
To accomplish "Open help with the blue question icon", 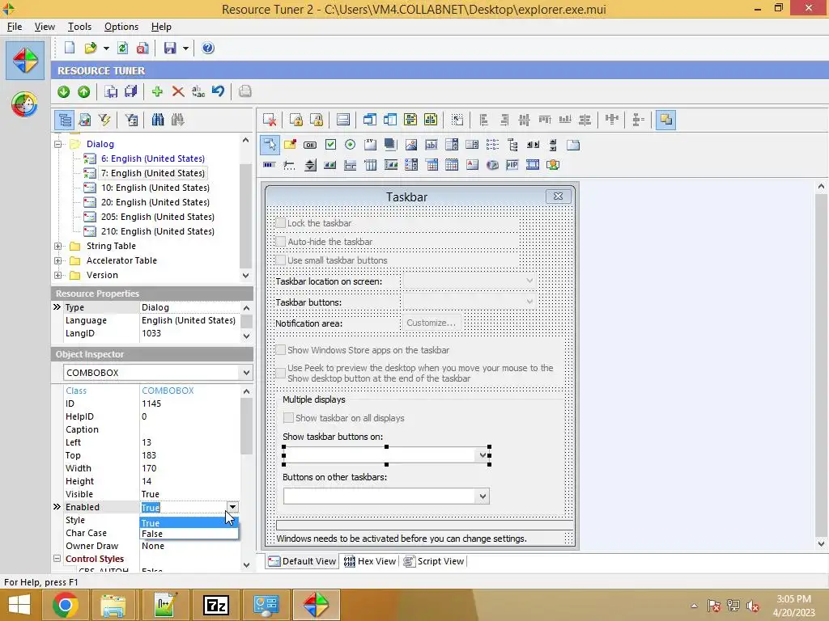I will pyautogui.click(x=208, y=48).
